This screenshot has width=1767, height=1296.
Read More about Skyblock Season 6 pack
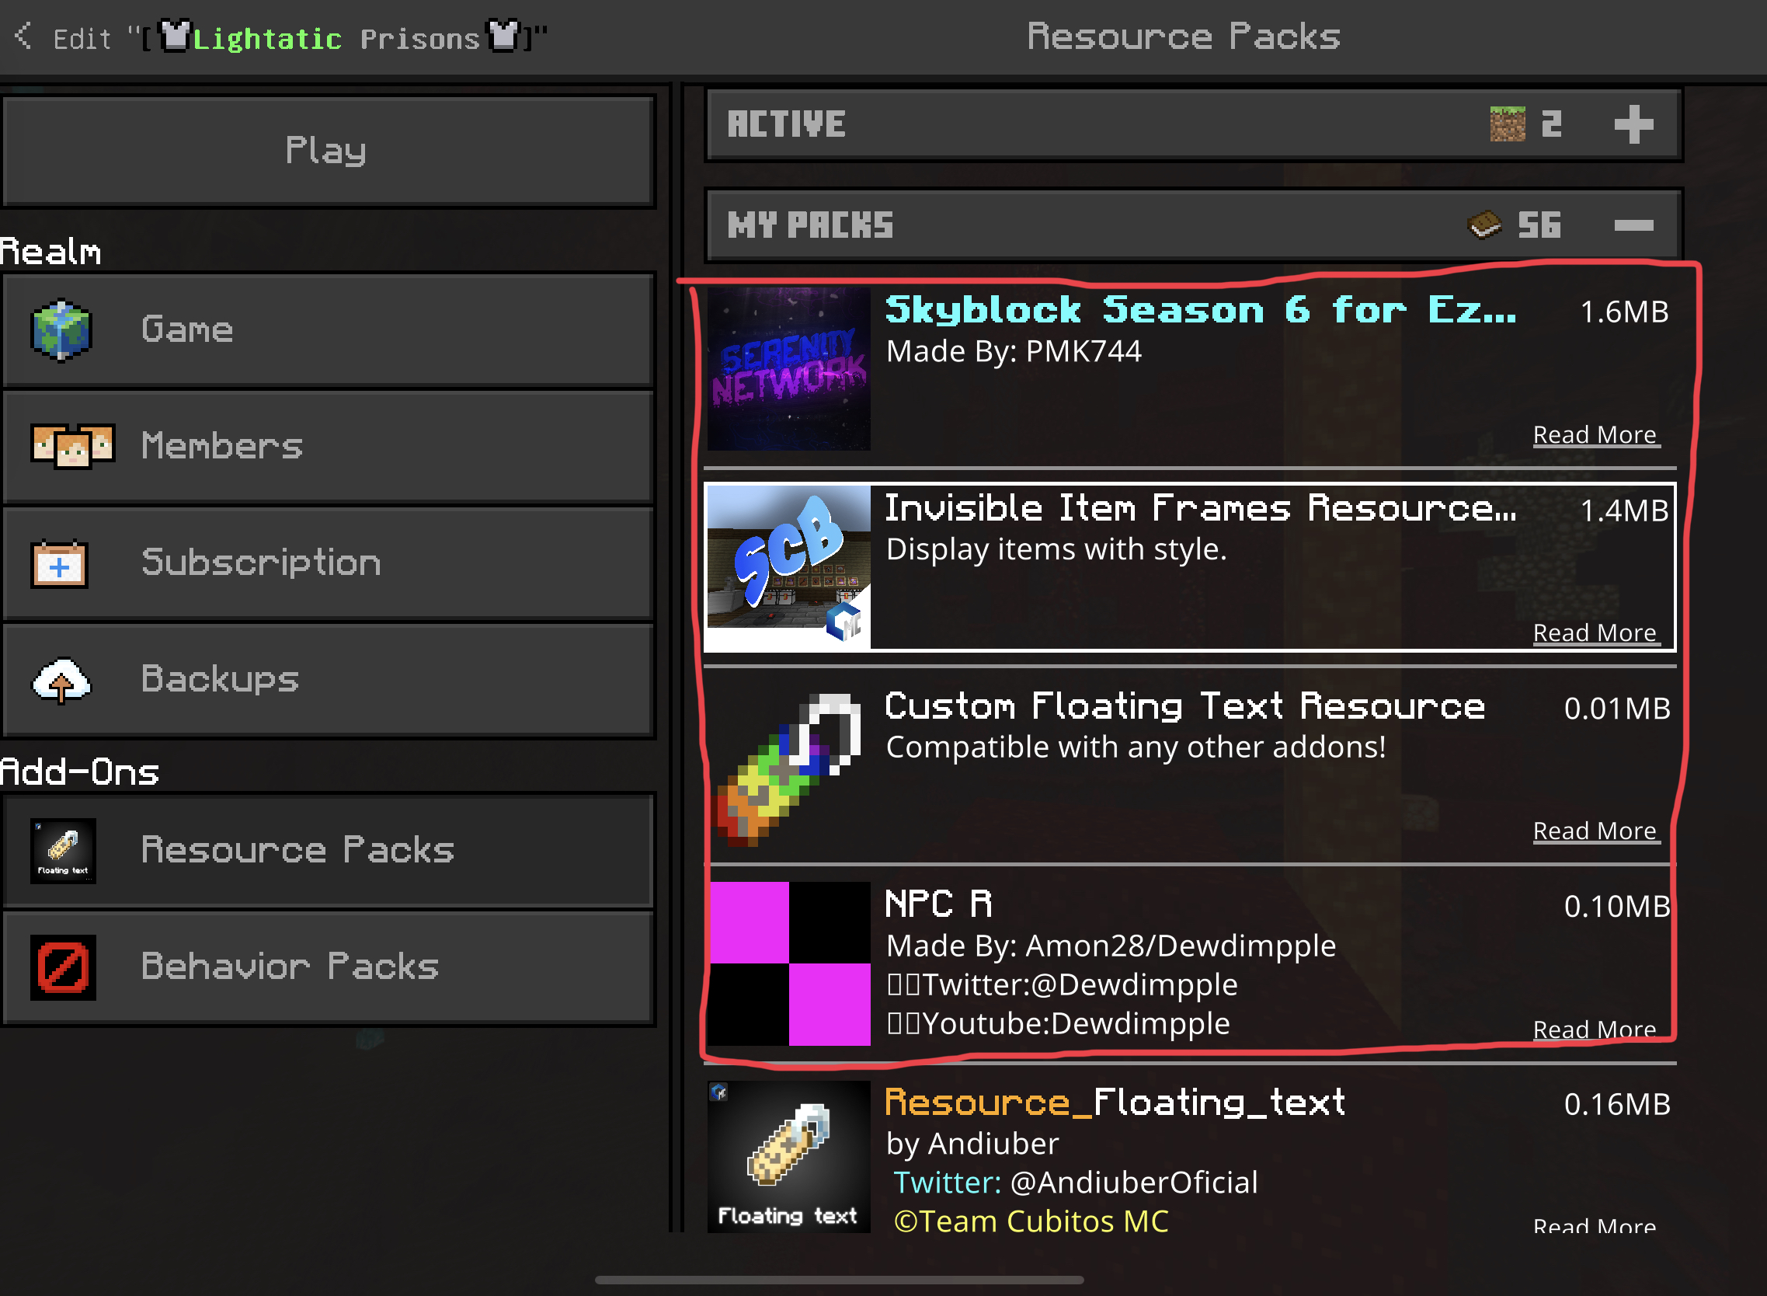point(1595,434)
